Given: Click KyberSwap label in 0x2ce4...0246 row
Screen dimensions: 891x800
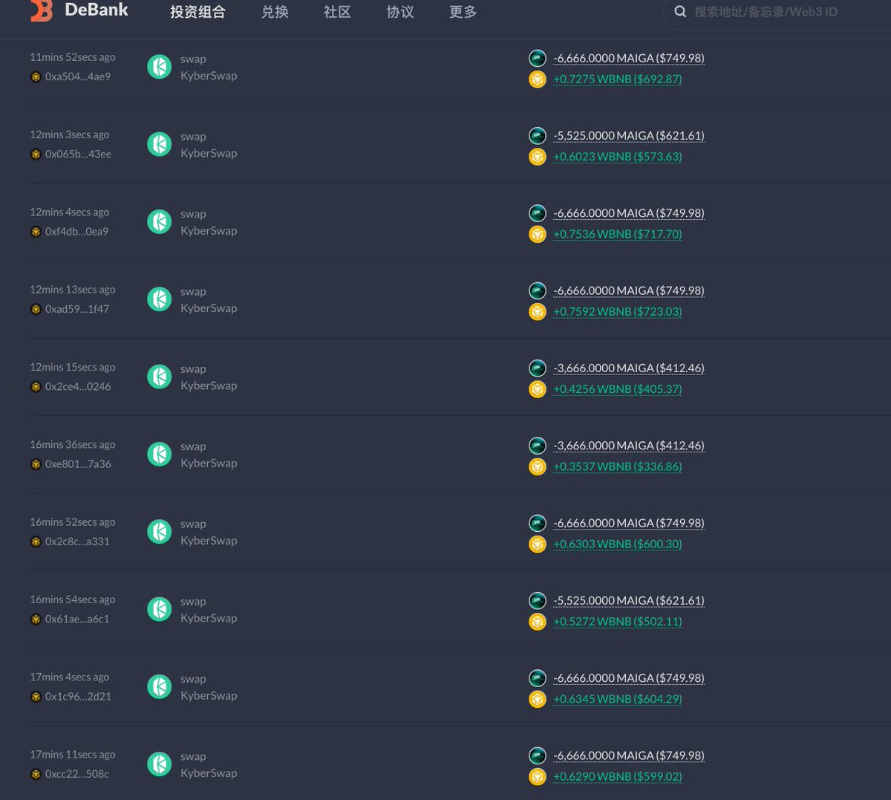Looking at the screenshot, I should (x=209, y=386).
